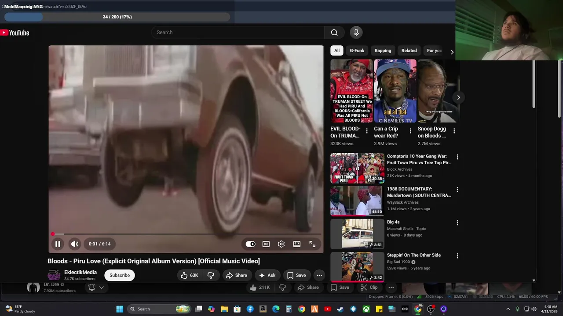Pause the playing video
This screenshot has height=316, width=563.
pos(58,244)
